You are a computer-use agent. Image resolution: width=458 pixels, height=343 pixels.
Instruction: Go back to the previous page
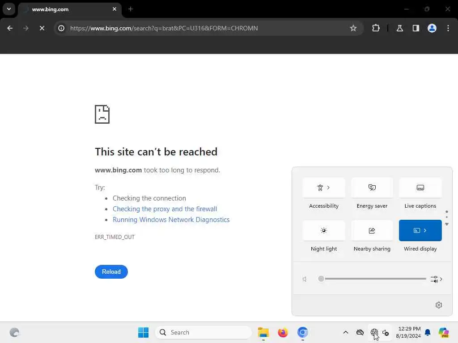(x=10, y=28)
